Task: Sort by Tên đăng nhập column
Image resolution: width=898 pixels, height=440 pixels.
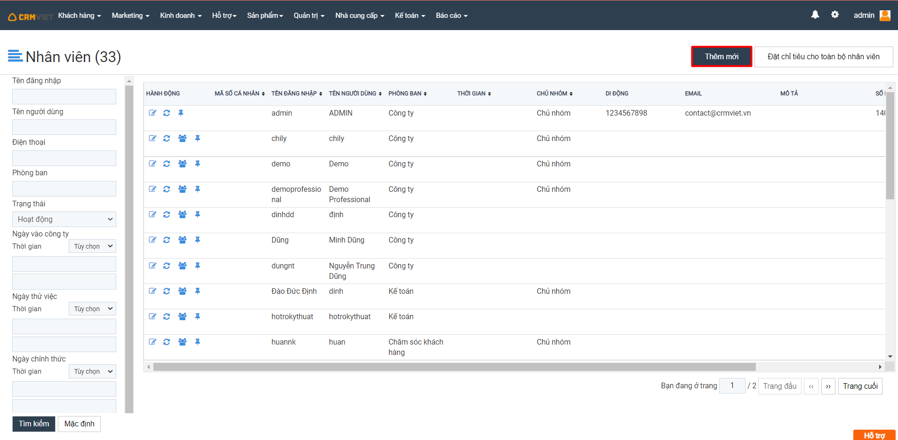Action: (297, 94)
